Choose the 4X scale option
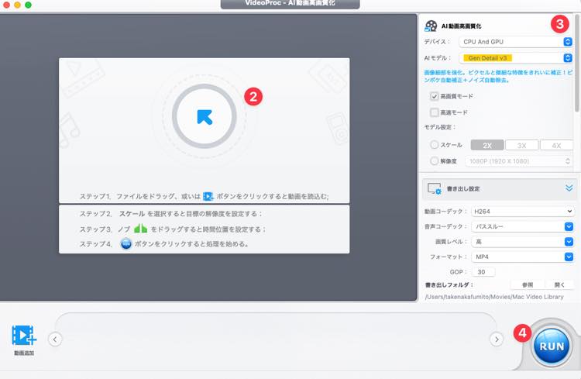Image resolution: width=581 pixels, height=379 pixels. [x=556, y=146]
